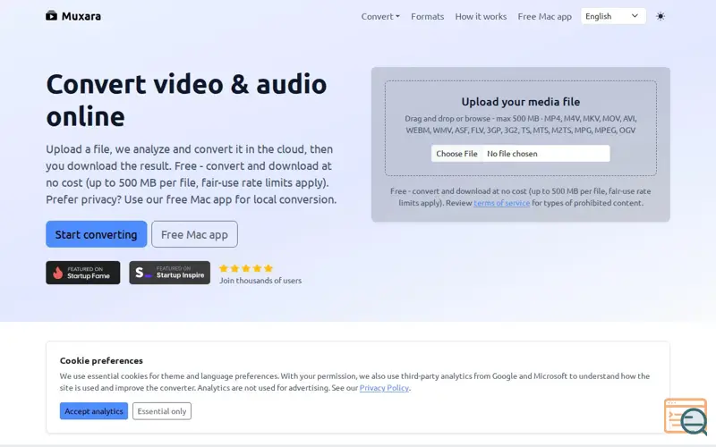
Task: Click the Muxara brand name
Action: 81,16
